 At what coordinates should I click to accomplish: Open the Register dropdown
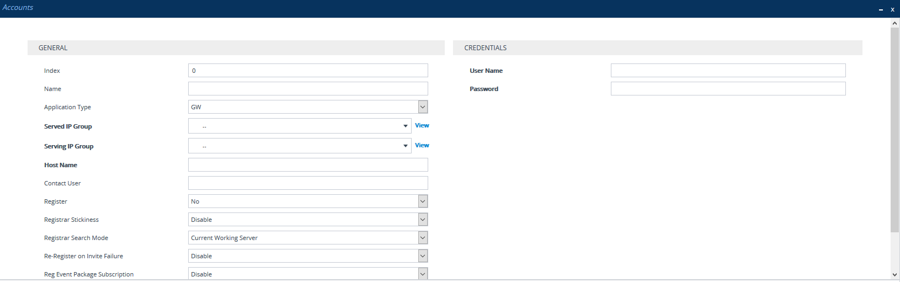point(423,201)
